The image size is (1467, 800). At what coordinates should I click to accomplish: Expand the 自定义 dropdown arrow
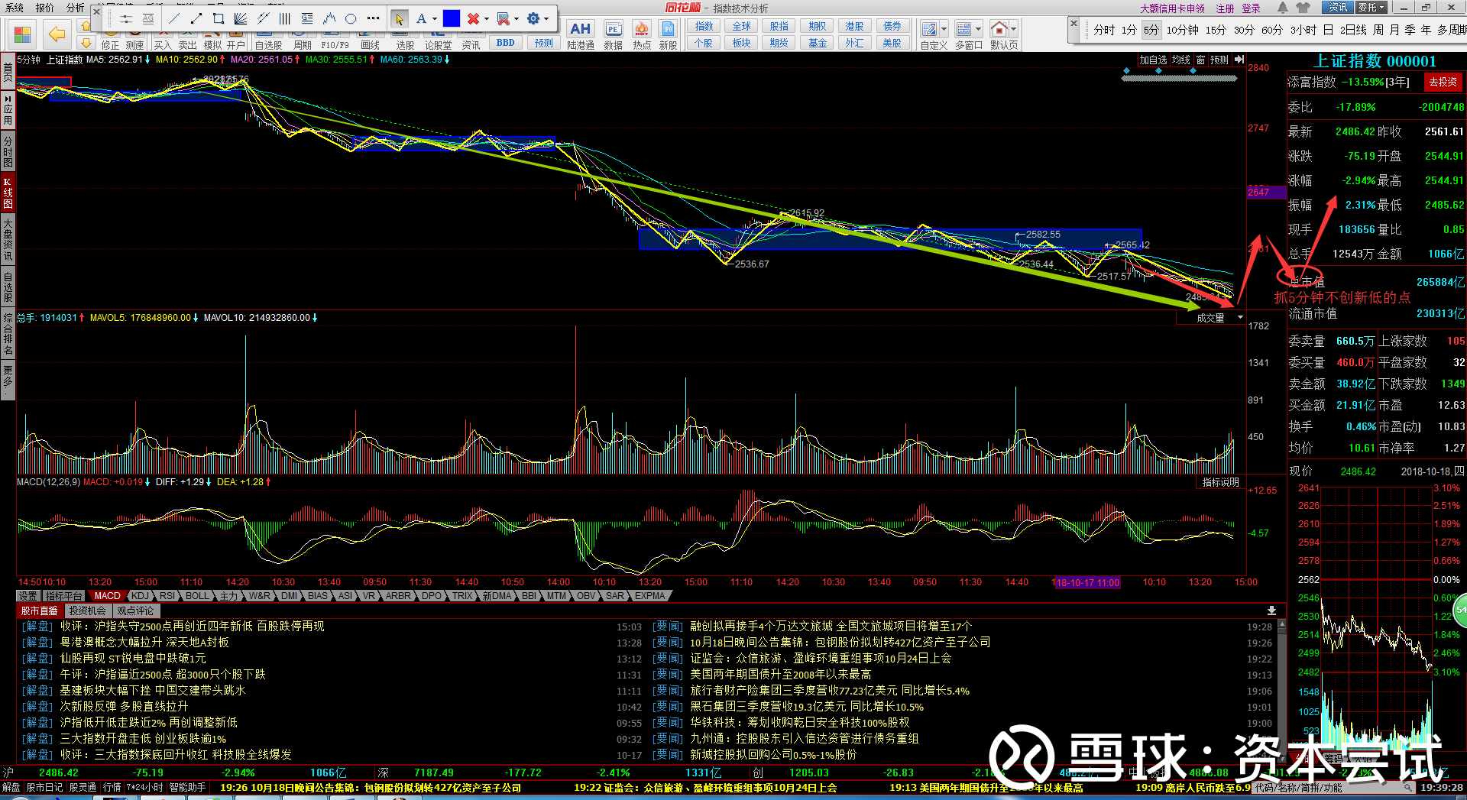pos(944,29)
